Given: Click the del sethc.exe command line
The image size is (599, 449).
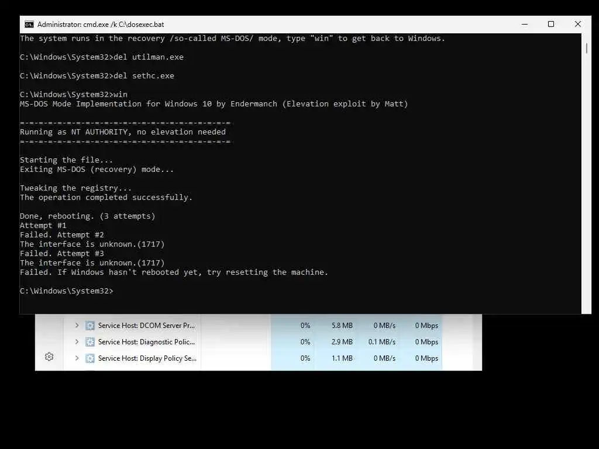Looking at the screenshot, I should pyautogui.click(x=97, y=76).
